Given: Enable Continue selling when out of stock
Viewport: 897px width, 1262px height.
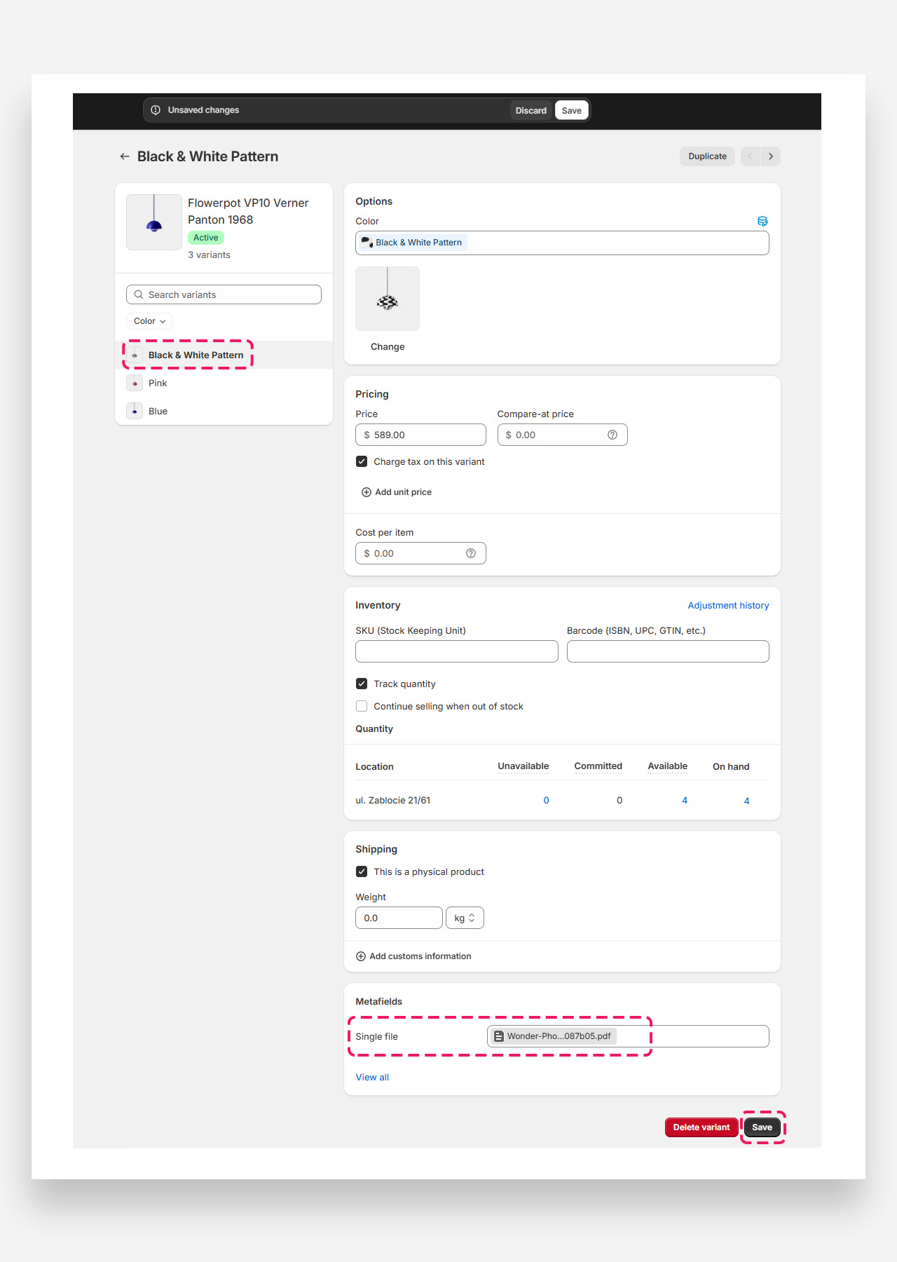Looking at the screenshot, I should 362,706.
